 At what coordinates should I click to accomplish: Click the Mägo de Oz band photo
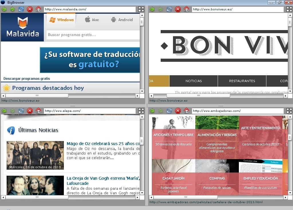[x=35, y=155]
